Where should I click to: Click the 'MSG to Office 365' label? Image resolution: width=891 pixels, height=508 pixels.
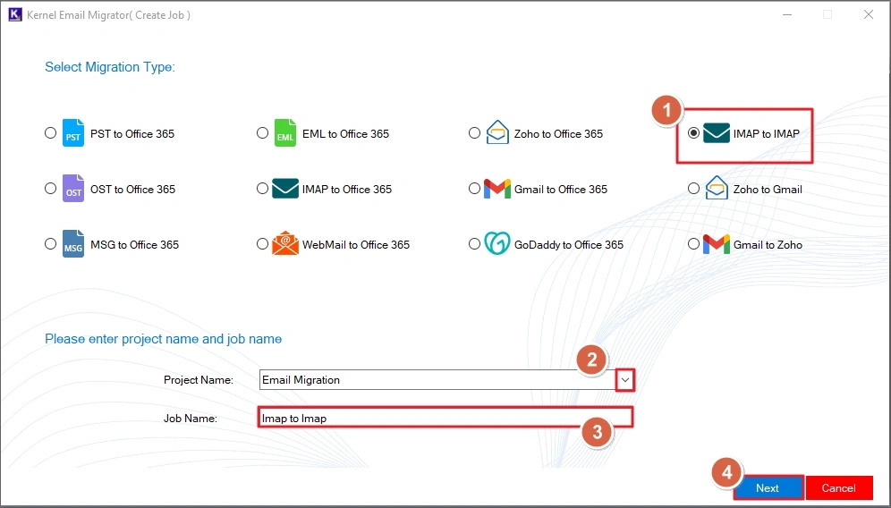click(x=135, y=245)
